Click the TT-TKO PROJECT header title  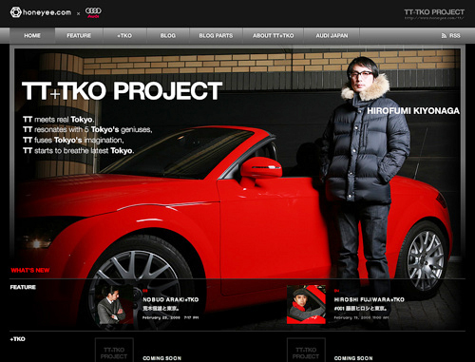point(434,12)
